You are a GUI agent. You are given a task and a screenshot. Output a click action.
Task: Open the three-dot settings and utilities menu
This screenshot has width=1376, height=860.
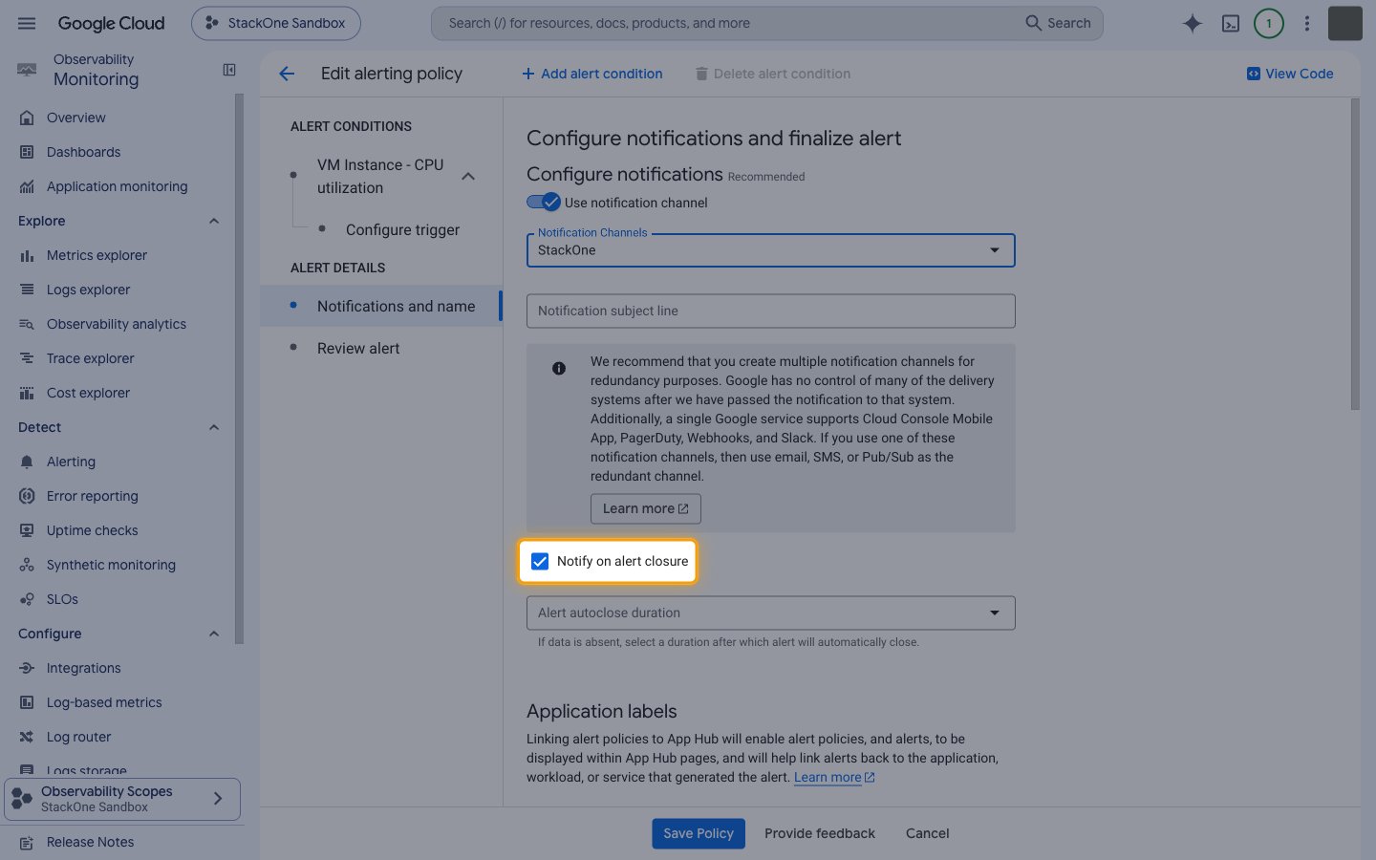coord(1307,23)
